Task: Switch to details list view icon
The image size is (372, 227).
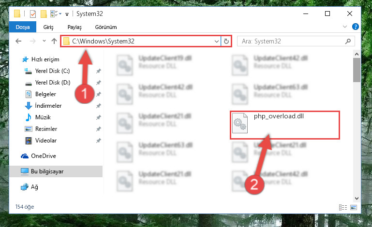Action: click(x=343, y=208)
